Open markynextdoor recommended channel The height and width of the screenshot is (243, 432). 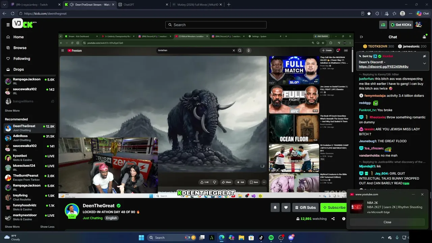point(30,217)
